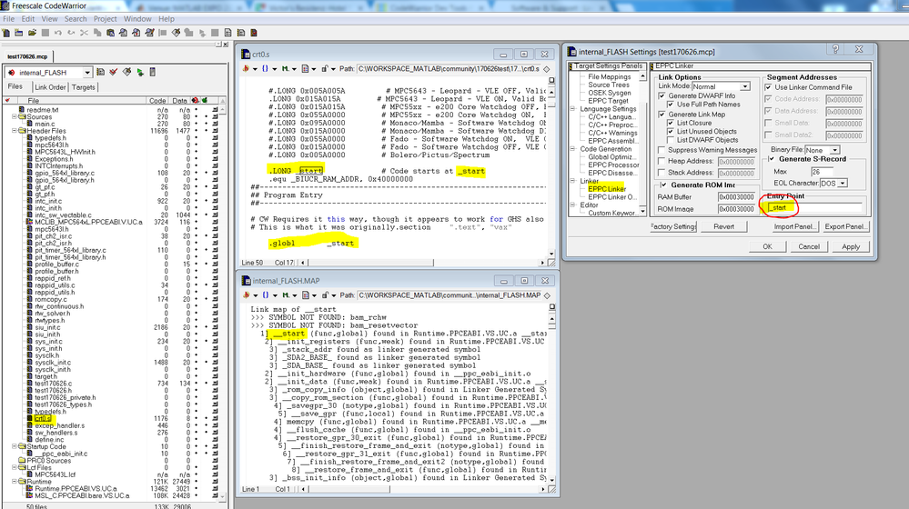This screenshot has width=909, height=509.
Task: Click the close X of the project panel dock
Action: 226,45
